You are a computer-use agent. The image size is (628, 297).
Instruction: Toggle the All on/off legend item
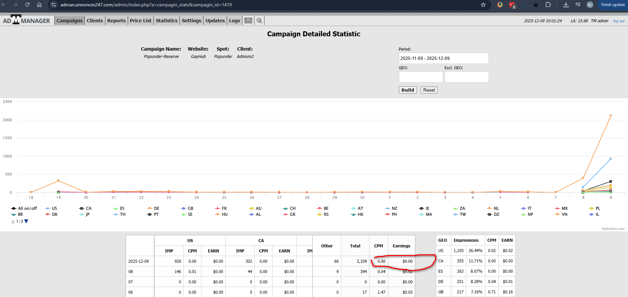coord(24,208)
